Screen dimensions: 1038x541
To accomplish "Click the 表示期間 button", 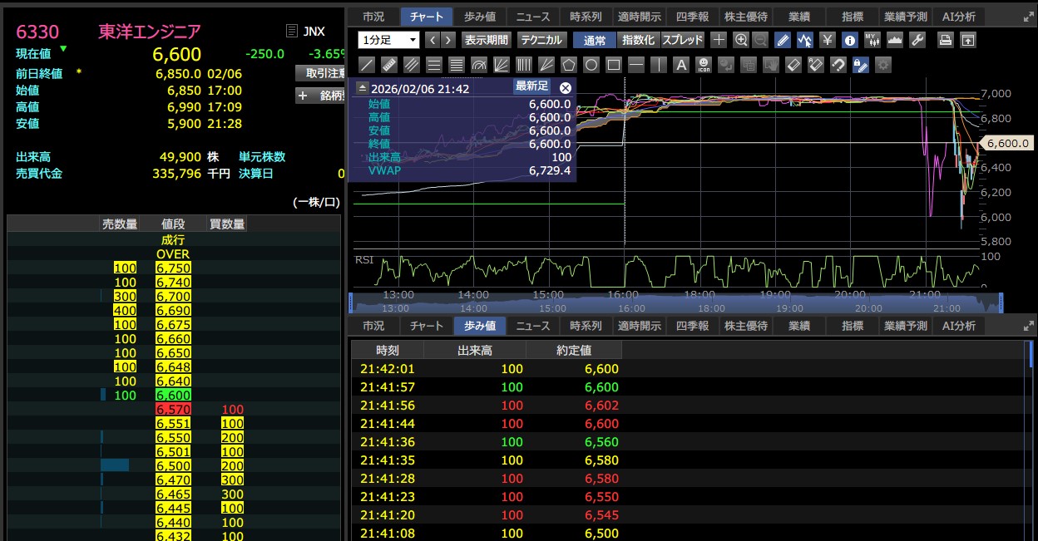I will tap(487, 40).
